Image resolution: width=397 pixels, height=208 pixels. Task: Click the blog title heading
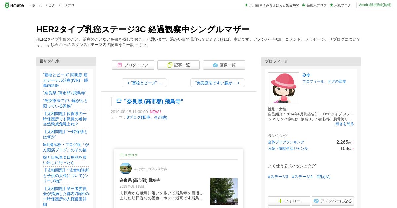coord(143,29)
